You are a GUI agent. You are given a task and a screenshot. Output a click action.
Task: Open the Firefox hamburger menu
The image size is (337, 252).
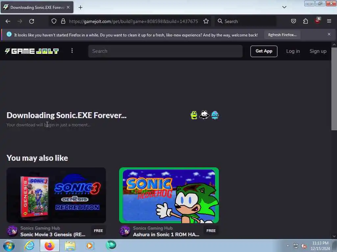coord(329,21)
